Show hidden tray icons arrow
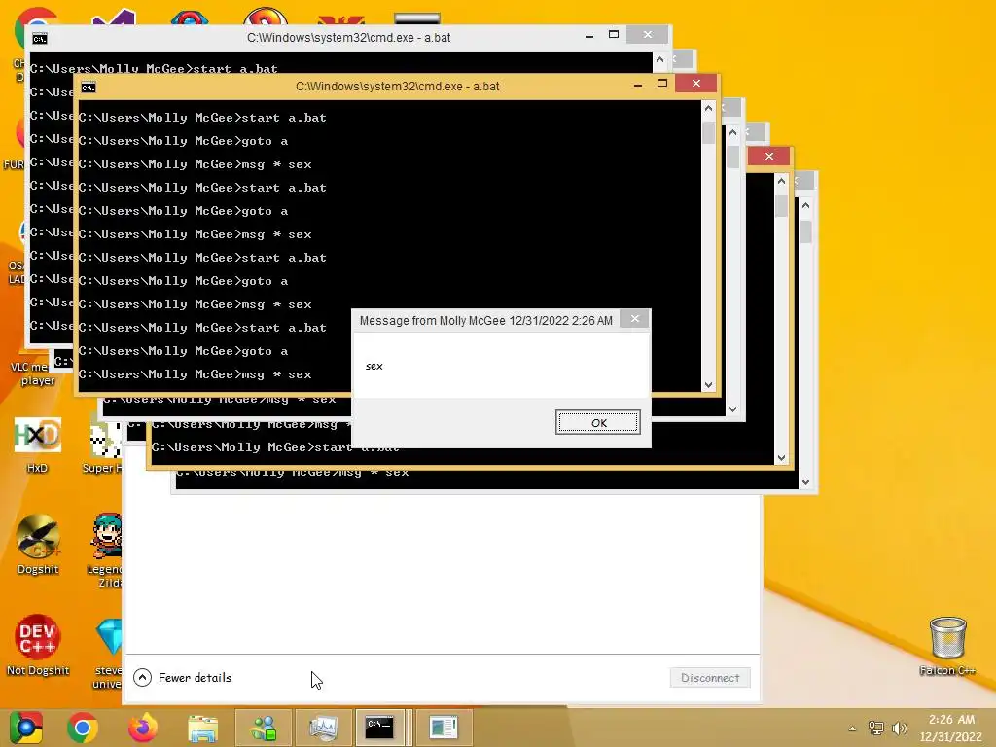Image resolution: width=996 pixels, height=747 pixels. [x=852, y=729]
